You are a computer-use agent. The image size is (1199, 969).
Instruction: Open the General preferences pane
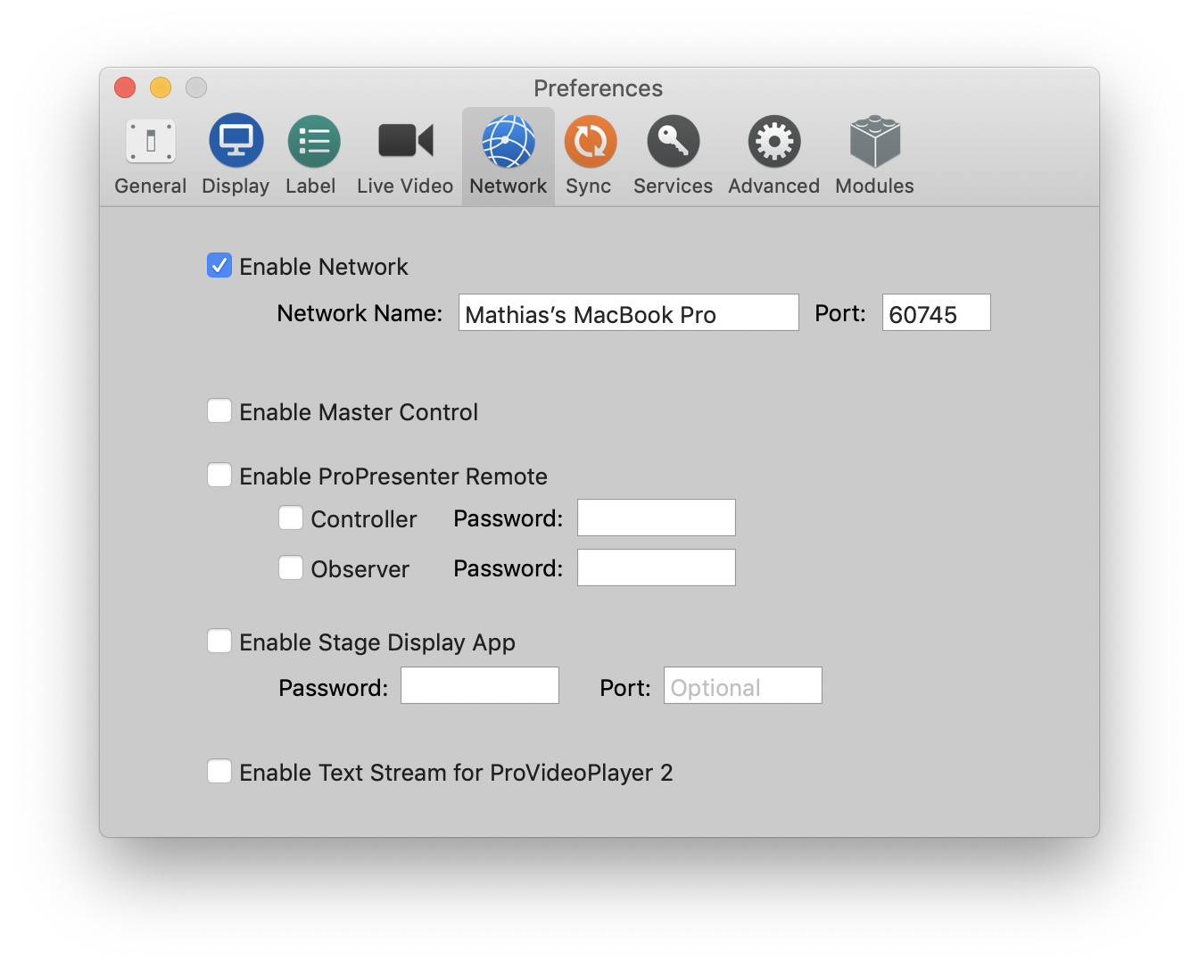click(x=150, y=152)
